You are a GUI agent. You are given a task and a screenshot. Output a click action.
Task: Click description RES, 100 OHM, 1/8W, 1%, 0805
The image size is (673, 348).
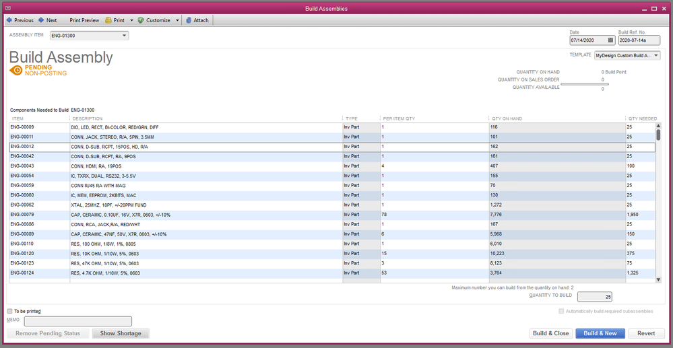coord(102,244)
